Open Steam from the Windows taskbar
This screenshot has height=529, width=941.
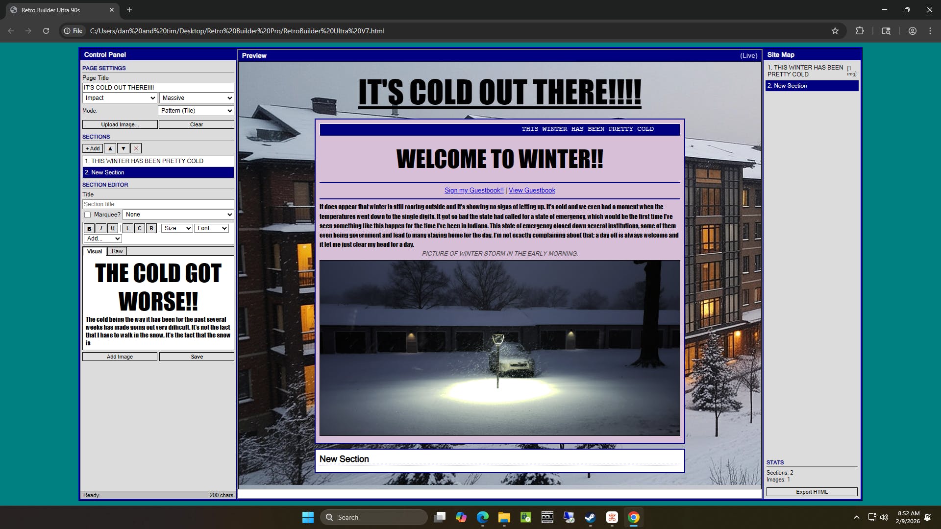tap(590, 517)
